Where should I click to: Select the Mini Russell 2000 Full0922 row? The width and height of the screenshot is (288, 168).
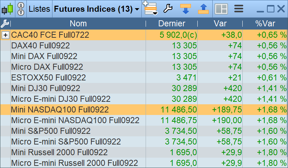click(59, 152)
